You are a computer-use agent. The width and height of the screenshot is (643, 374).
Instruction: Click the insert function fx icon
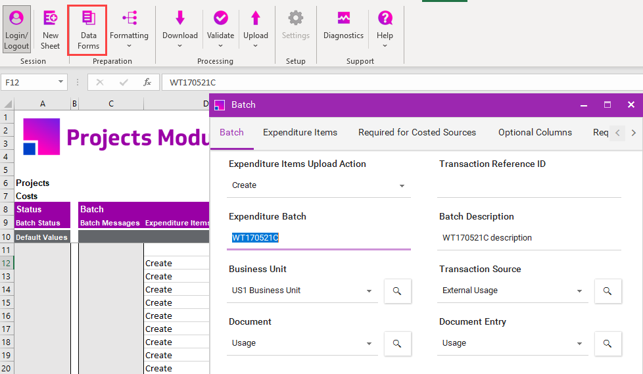coord(147,82)
